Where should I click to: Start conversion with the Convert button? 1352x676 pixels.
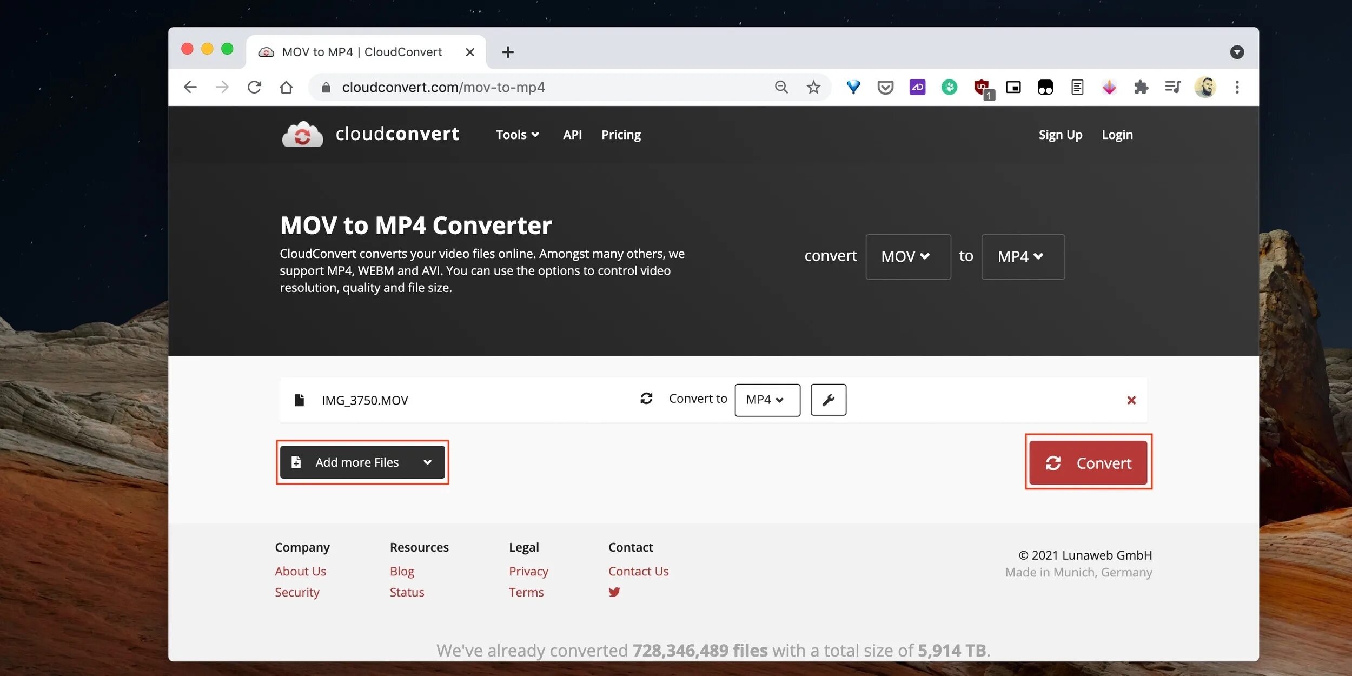click(1088, 463)
